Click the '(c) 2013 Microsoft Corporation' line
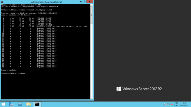Image resolution: width=191 pixels, height=107 pixels. [30, 7]
